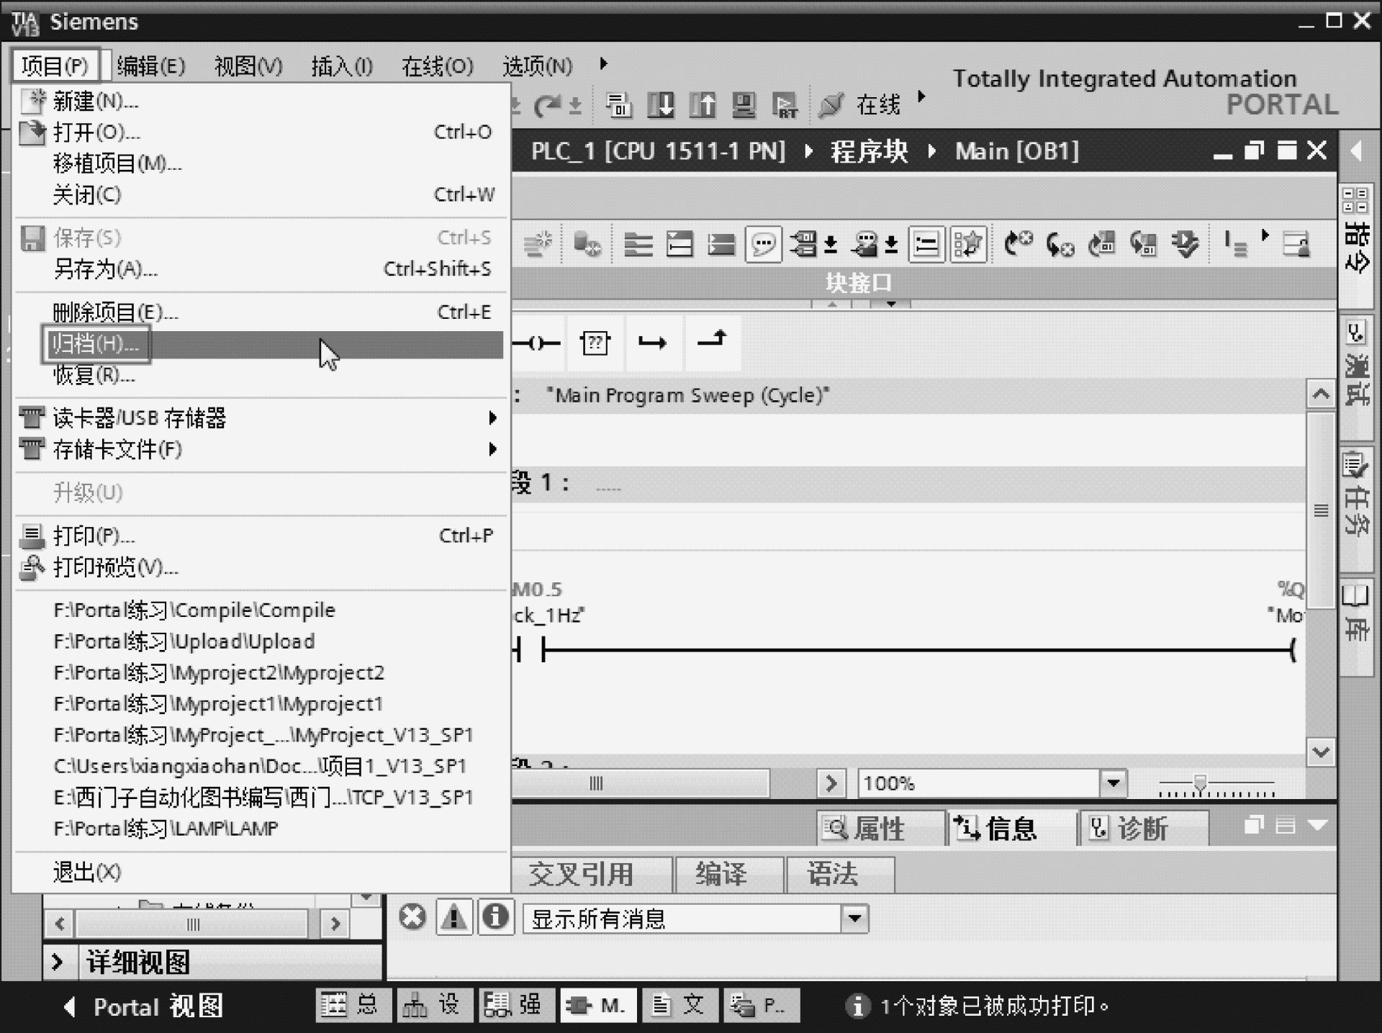Image resolution: width=1382 pixels, height=1033 pixels.
Task: Open the 100% zoom level dropdown
Action: point(1113,783)
